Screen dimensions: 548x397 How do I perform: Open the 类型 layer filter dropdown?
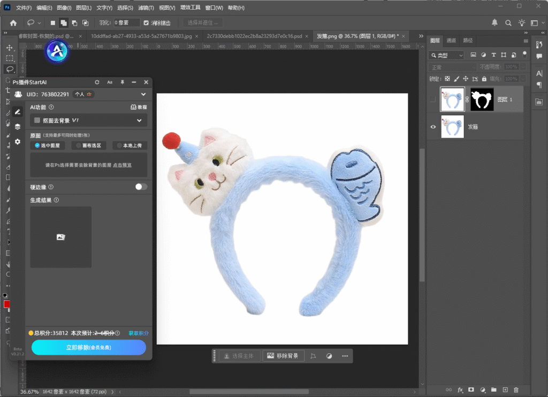click(447, 55)
